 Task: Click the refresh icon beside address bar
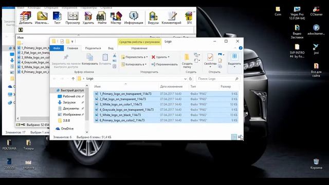[x=190, y=79]
